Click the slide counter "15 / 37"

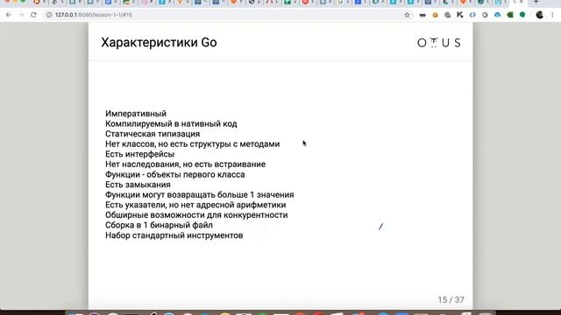click(x=451, y=299)
